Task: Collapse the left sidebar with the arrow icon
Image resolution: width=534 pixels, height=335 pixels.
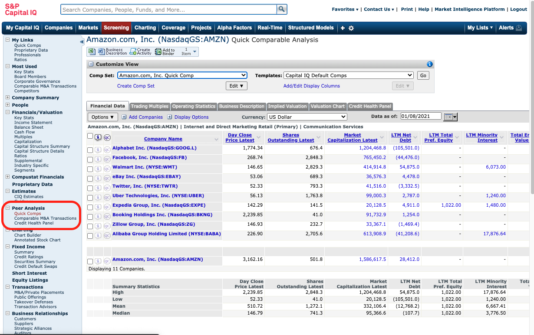Action: 82,42
